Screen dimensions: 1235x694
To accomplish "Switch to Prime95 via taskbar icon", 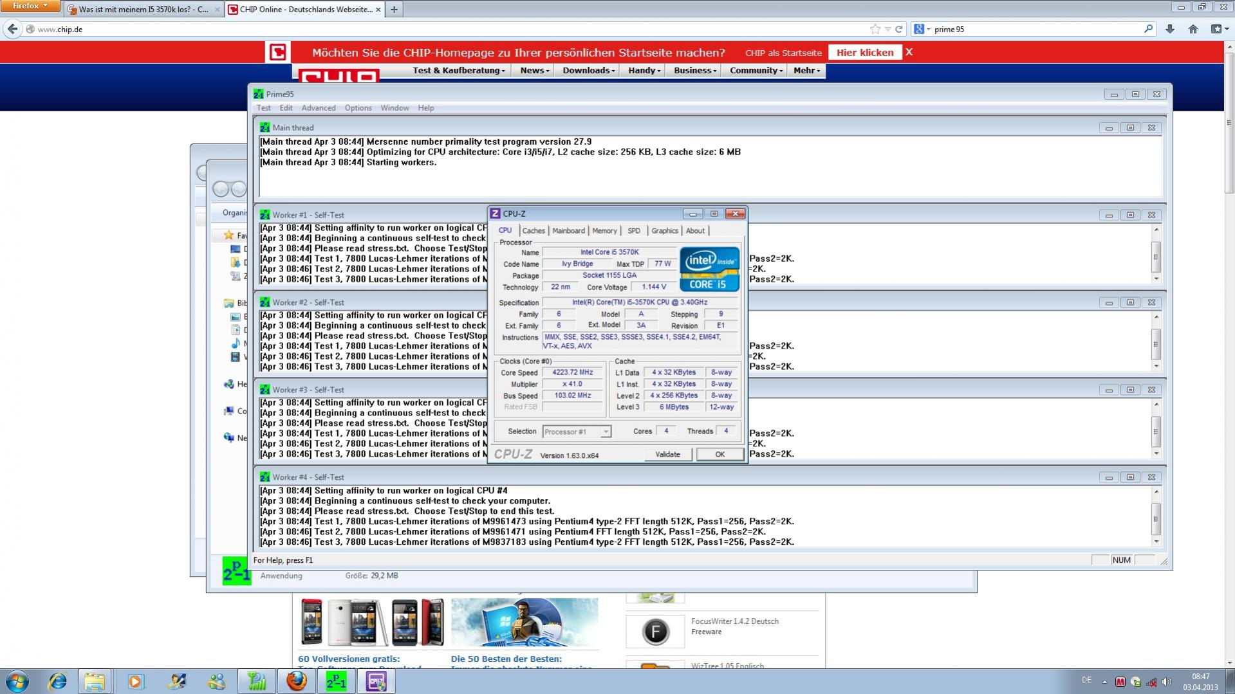I will [x=336, y=681].
